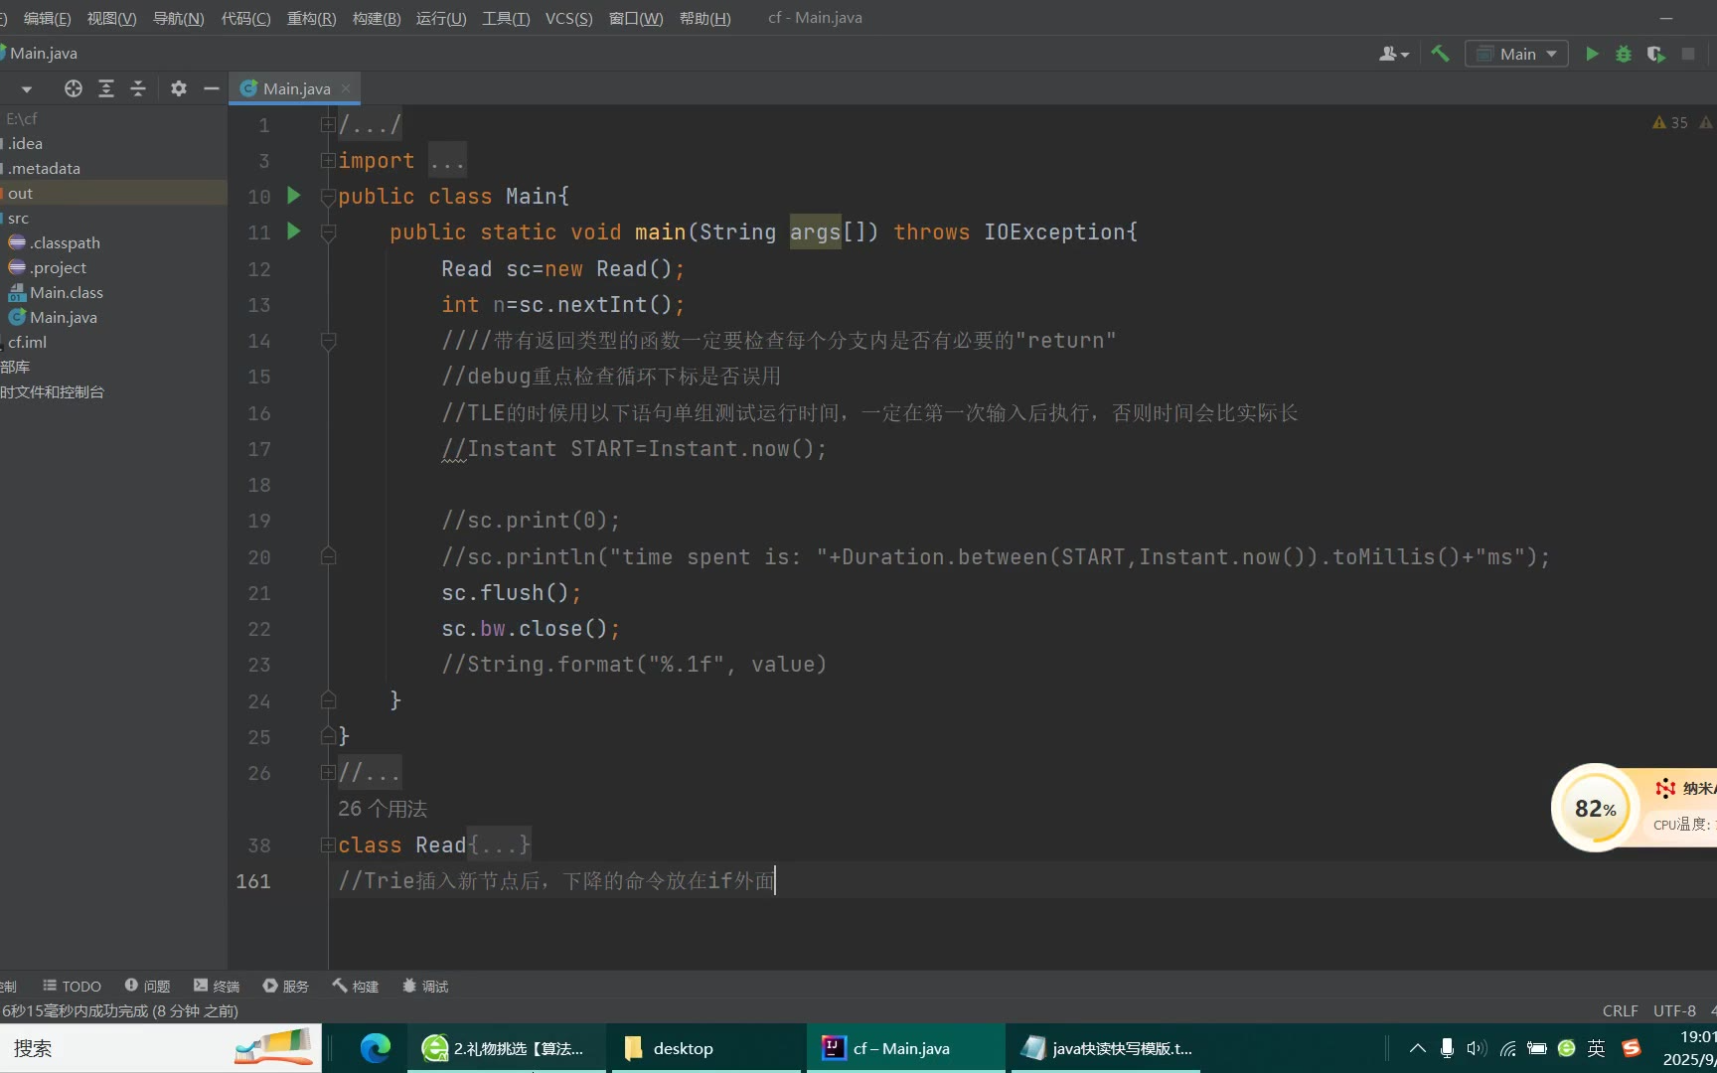
Task: Open the 视图(V) menu
Action: pos(111,18)
